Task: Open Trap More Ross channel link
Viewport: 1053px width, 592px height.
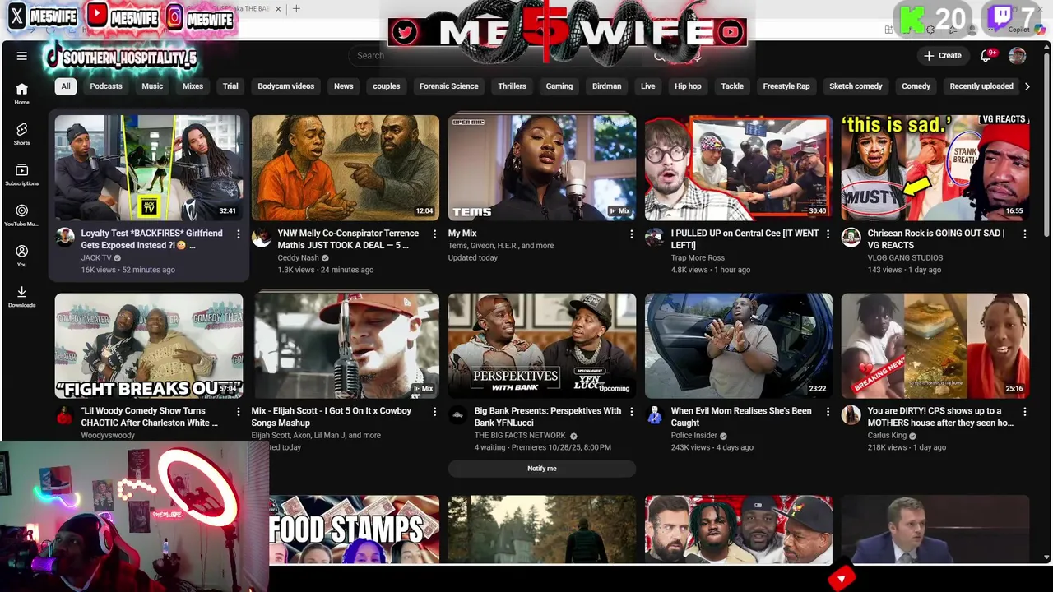Action: pyautogui.click(x=698, y=258)
